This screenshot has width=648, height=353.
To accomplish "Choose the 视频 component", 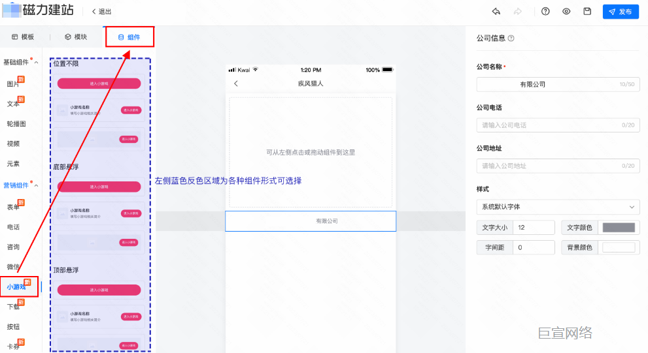I will tap(13, 144).
